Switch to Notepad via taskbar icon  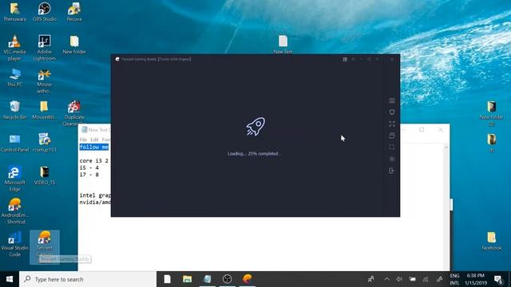207,279
